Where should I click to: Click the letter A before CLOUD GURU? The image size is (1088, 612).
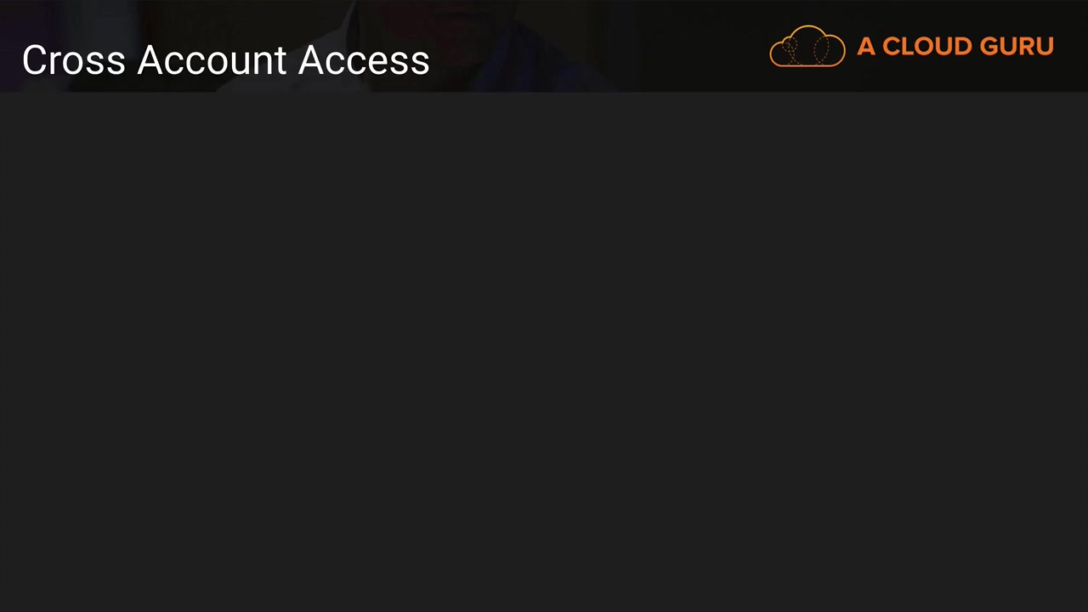point(866,47)
